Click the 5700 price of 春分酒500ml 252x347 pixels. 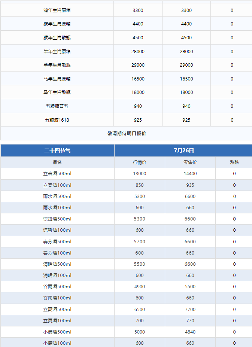140,242
